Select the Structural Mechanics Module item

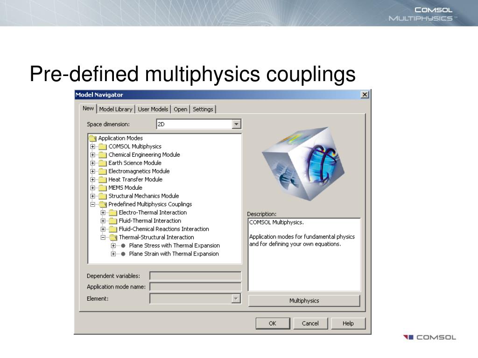tap(144, 196)
